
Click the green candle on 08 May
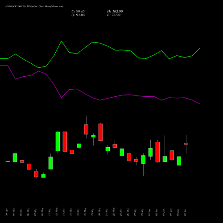[43, 176]
